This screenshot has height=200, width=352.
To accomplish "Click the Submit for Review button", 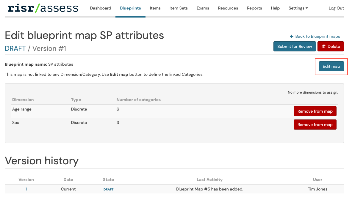I will [295, 46].
